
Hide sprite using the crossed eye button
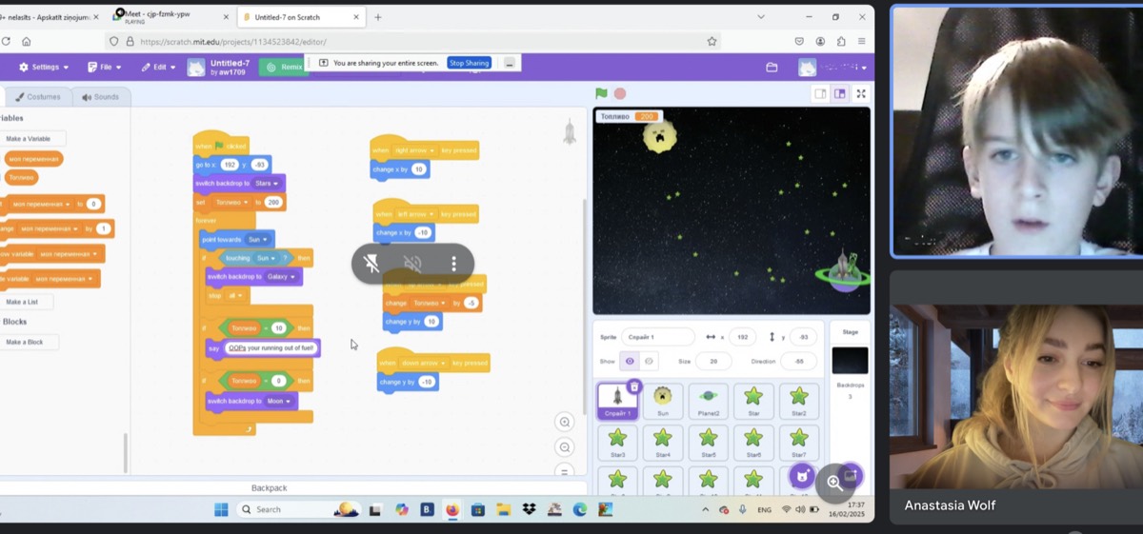tap(649, 362)
